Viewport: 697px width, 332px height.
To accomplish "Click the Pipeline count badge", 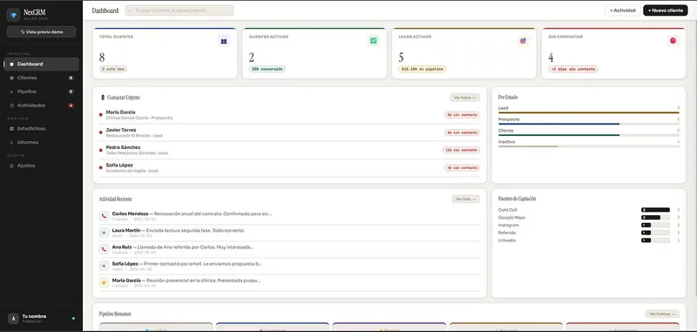I will pos(71,91).
